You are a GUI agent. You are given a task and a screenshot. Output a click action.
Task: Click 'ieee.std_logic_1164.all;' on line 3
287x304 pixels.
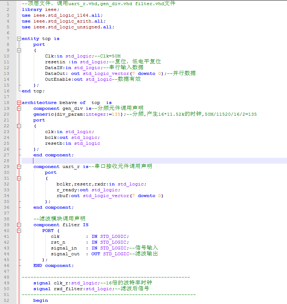point(68,15)
